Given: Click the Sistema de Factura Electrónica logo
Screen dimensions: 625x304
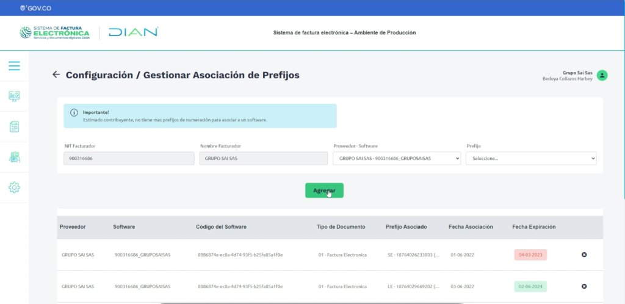Looking at the screenshot, I should click(x=54, y=33).
